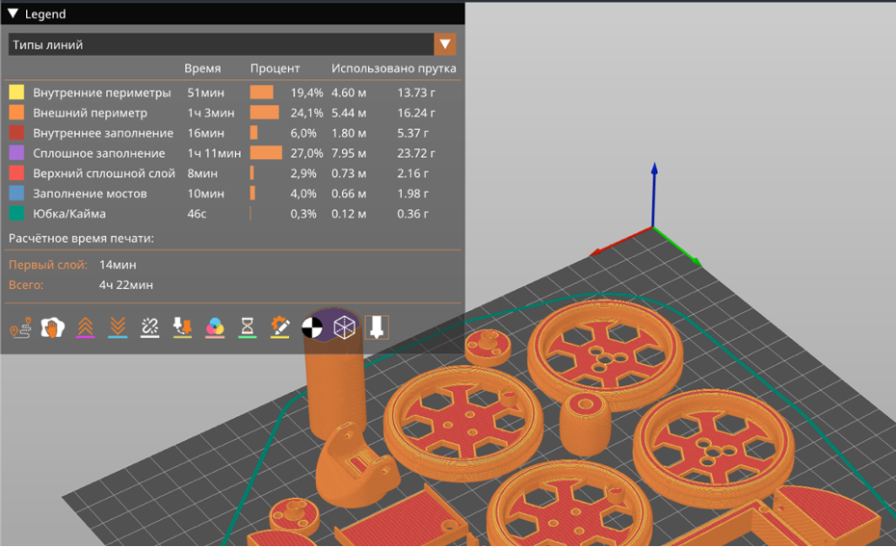This screenshot has height=547, width=896.
Task: Click the tool changes icon
Action: click(182, 327)
